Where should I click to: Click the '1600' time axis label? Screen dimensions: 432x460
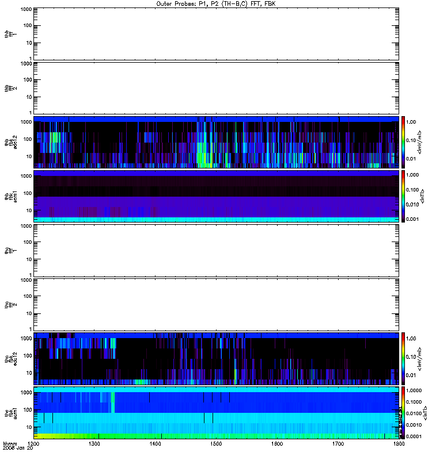pos(277,444)
